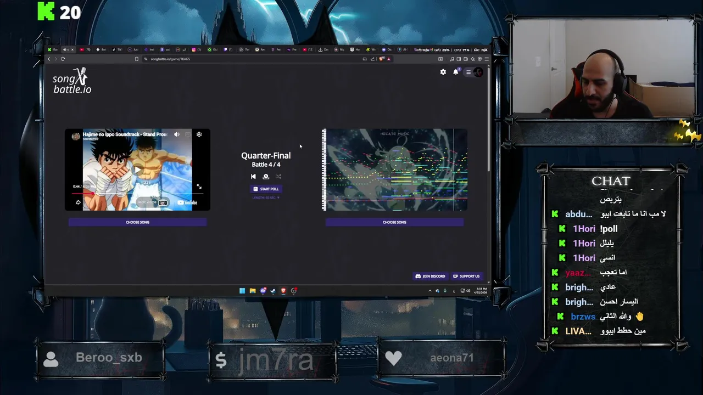Viewport: 703px width, 395px height.
Task: Open Windows Start menu in taskbar
Action: [242, 291]
